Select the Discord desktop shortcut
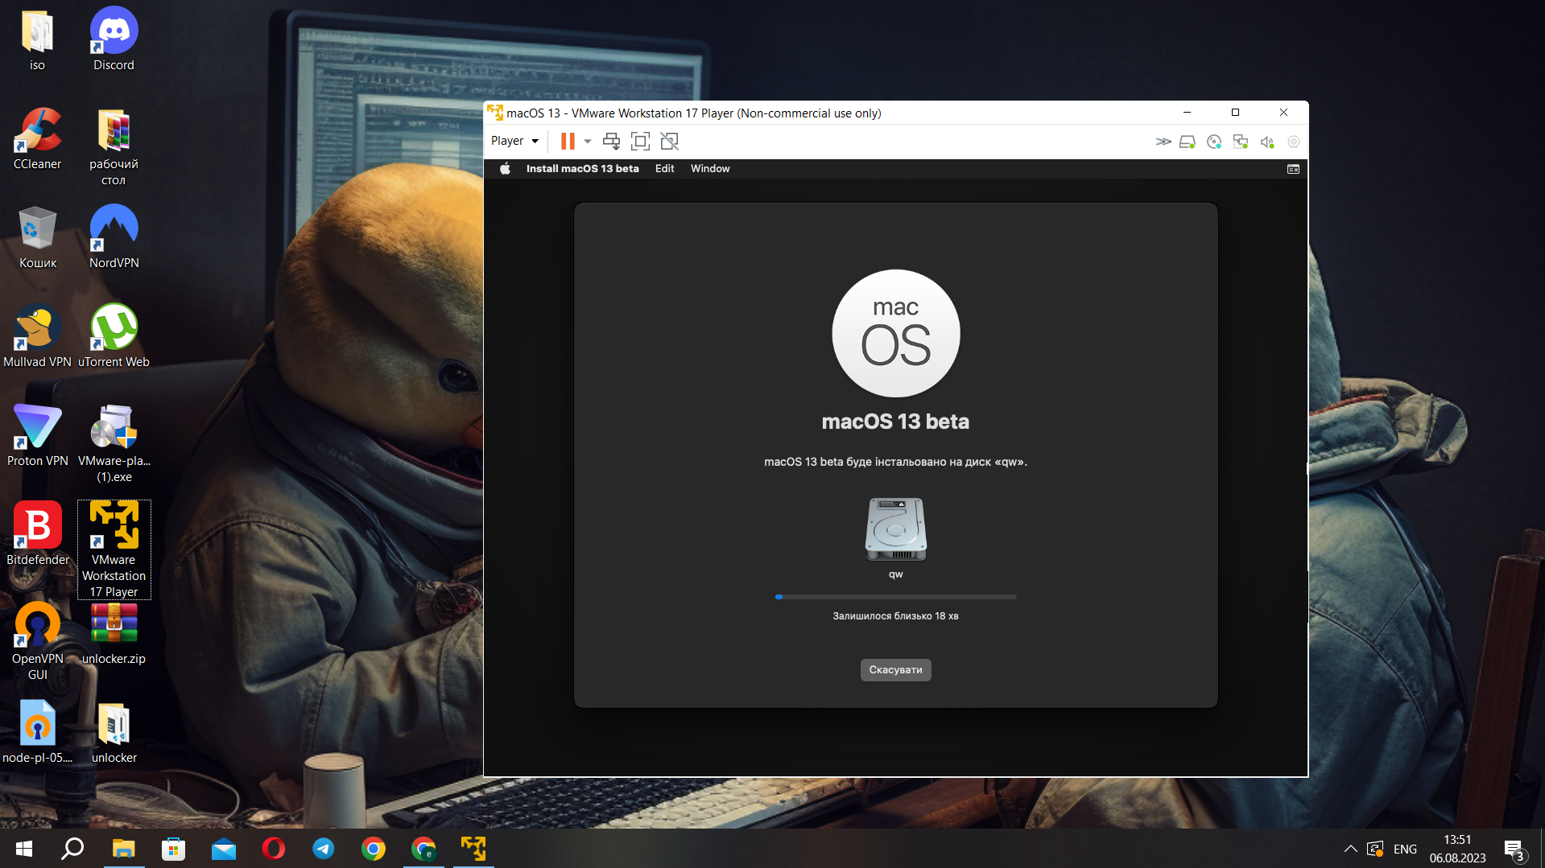 [x=114, y=40]
